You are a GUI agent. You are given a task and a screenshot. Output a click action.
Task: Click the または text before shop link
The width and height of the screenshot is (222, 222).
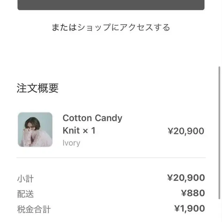(64, 28)
